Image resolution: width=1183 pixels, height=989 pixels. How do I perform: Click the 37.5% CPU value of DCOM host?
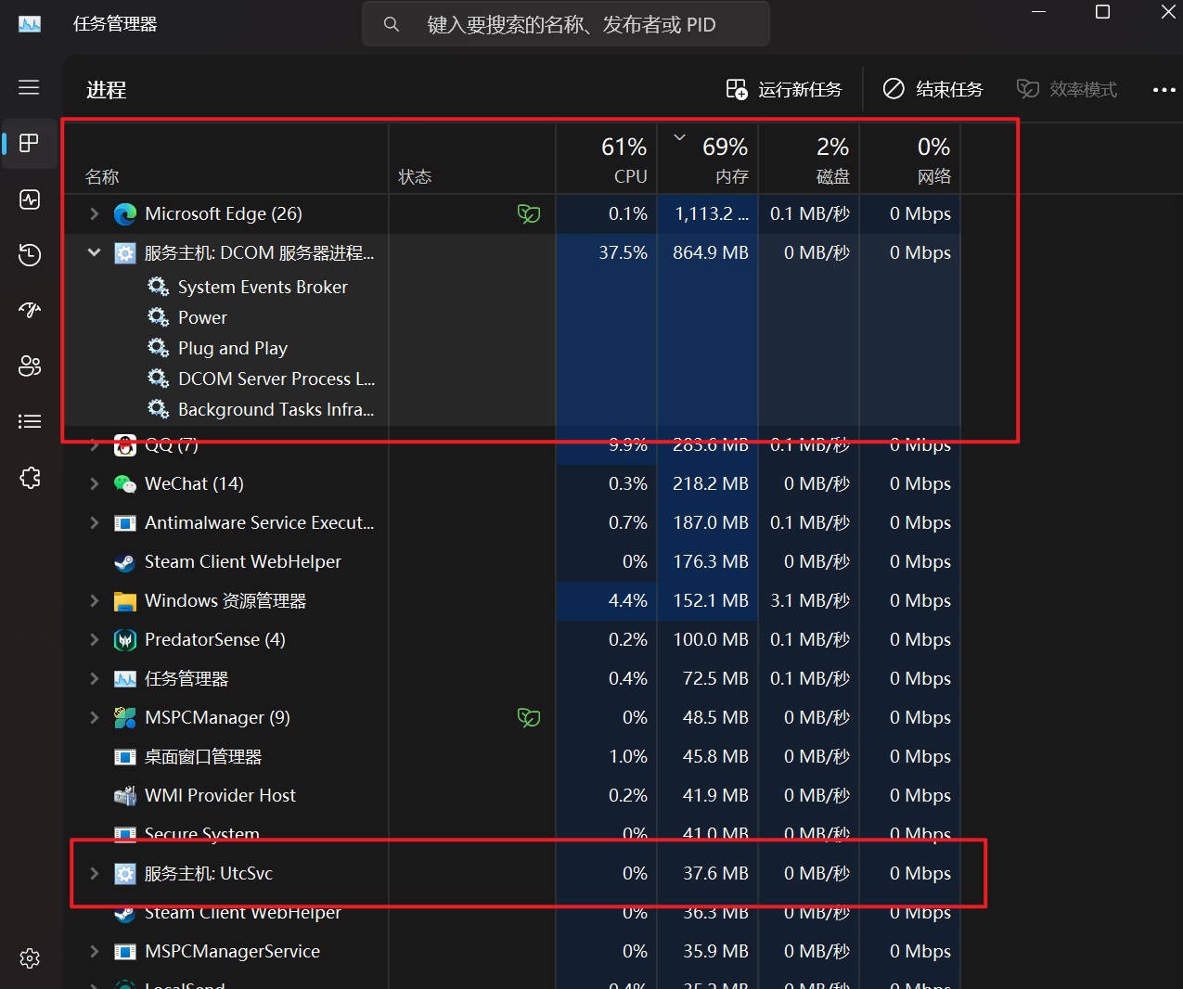623,252
